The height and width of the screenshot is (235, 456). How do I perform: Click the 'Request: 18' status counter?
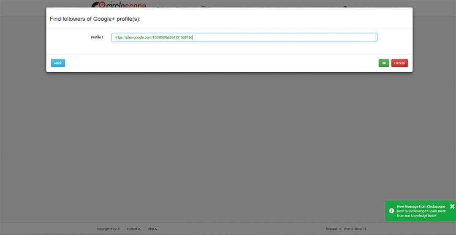pos(334,229)
